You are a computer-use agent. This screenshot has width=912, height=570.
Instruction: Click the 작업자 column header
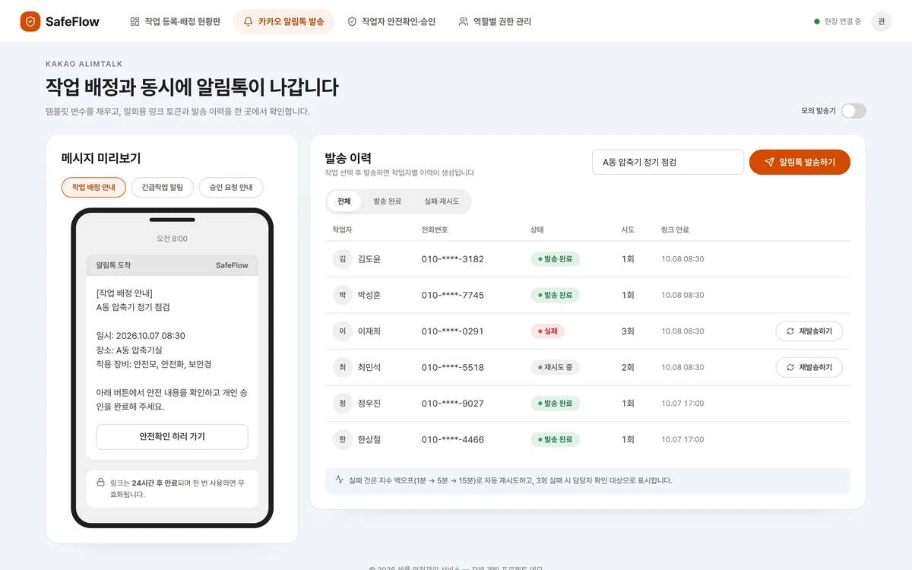(342, 230)
